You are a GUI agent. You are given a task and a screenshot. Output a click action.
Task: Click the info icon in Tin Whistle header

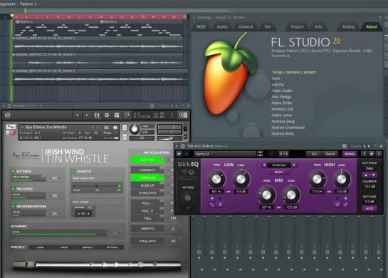pyautogui.click(x=115, y=128)
